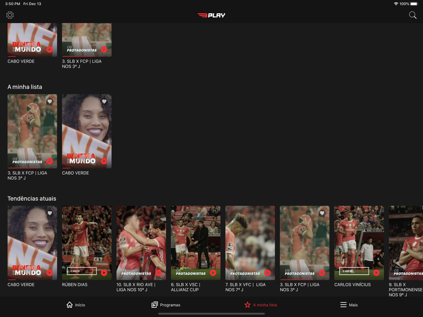Tap play icon on 10. SLB X Rio Ave card

(x=159, y=273)
